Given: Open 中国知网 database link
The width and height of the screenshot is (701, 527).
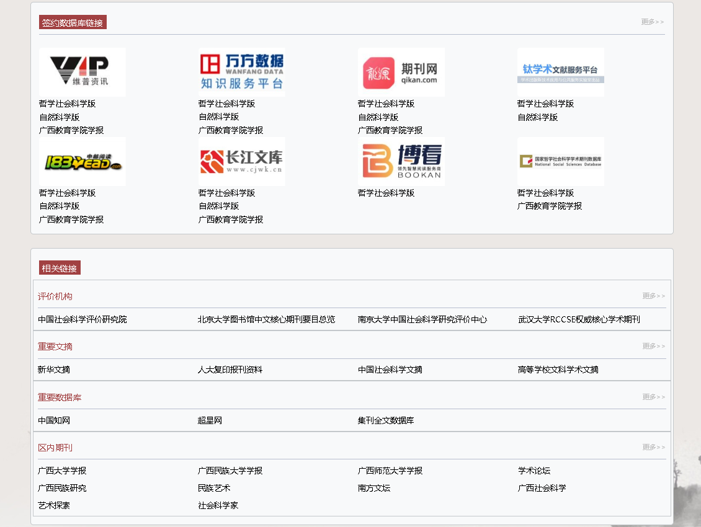Looking at the screenshot, I should pos(54,420).
